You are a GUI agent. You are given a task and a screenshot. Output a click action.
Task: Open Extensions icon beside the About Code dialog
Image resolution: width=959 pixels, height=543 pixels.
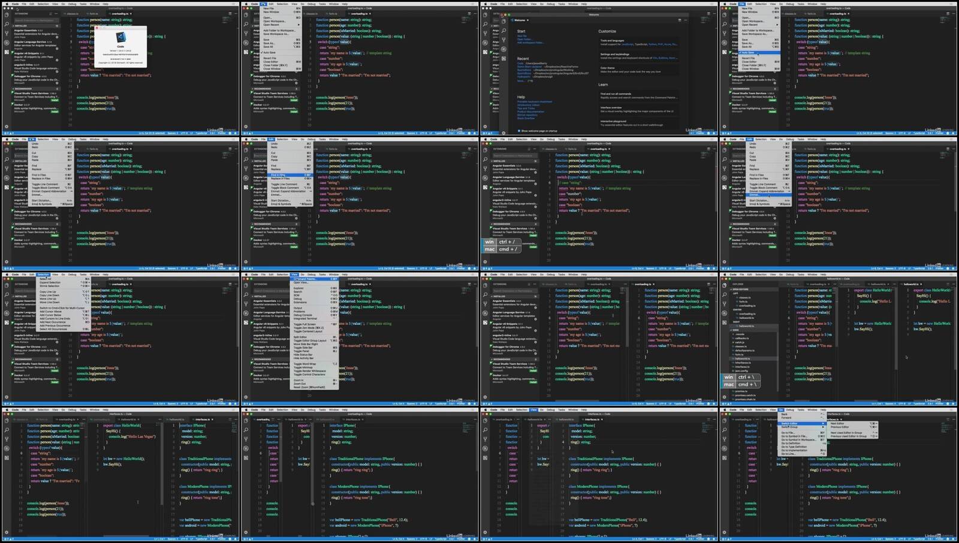[7, 52]
